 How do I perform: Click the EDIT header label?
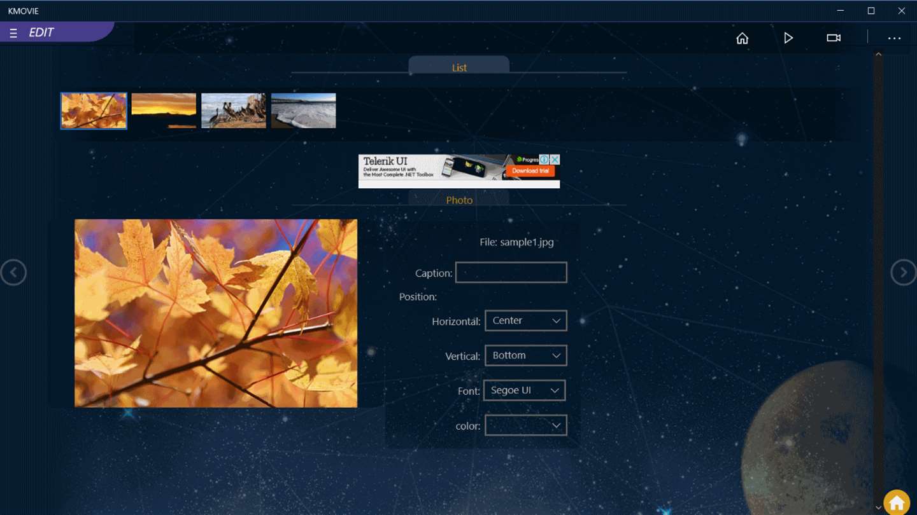pyautogui.click(x=41, y=32)
